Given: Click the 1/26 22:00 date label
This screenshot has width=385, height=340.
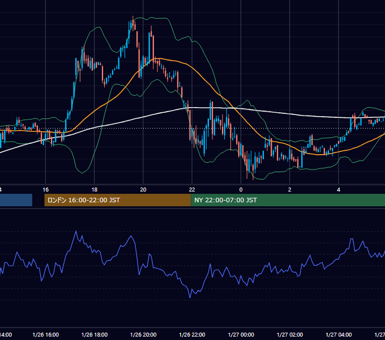Looking at the screenshot, I should coord(192,334).
